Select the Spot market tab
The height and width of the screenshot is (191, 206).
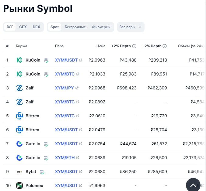pyautogui.click(x=55, y=27)
